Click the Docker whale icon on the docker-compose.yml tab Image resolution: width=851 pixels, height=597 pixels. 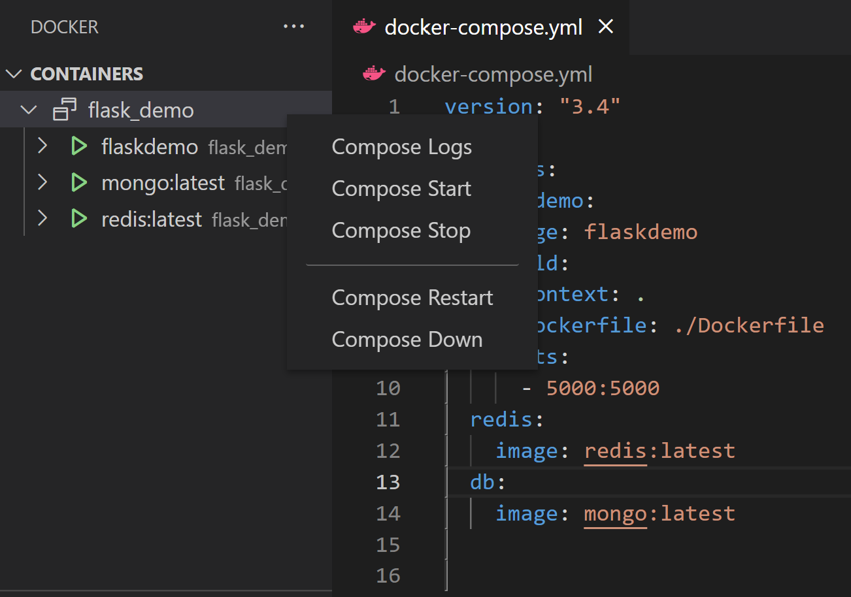[364, 27]
